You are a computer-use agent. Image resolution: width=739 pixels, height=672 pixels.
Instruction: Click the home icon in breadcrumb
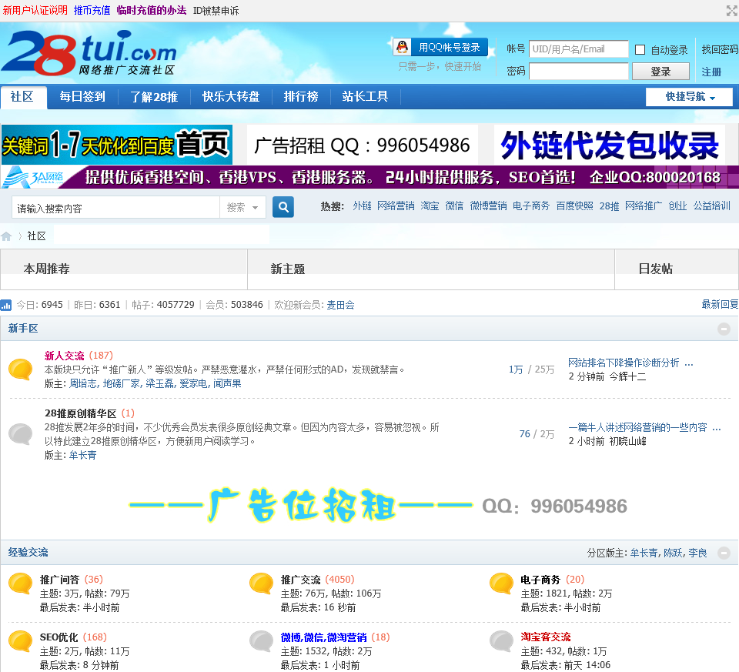7,236
